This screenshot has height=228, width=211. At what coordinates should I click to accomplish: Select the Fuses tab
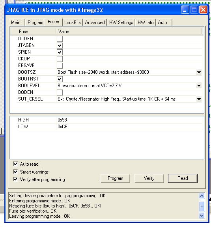tap(53, 22)
